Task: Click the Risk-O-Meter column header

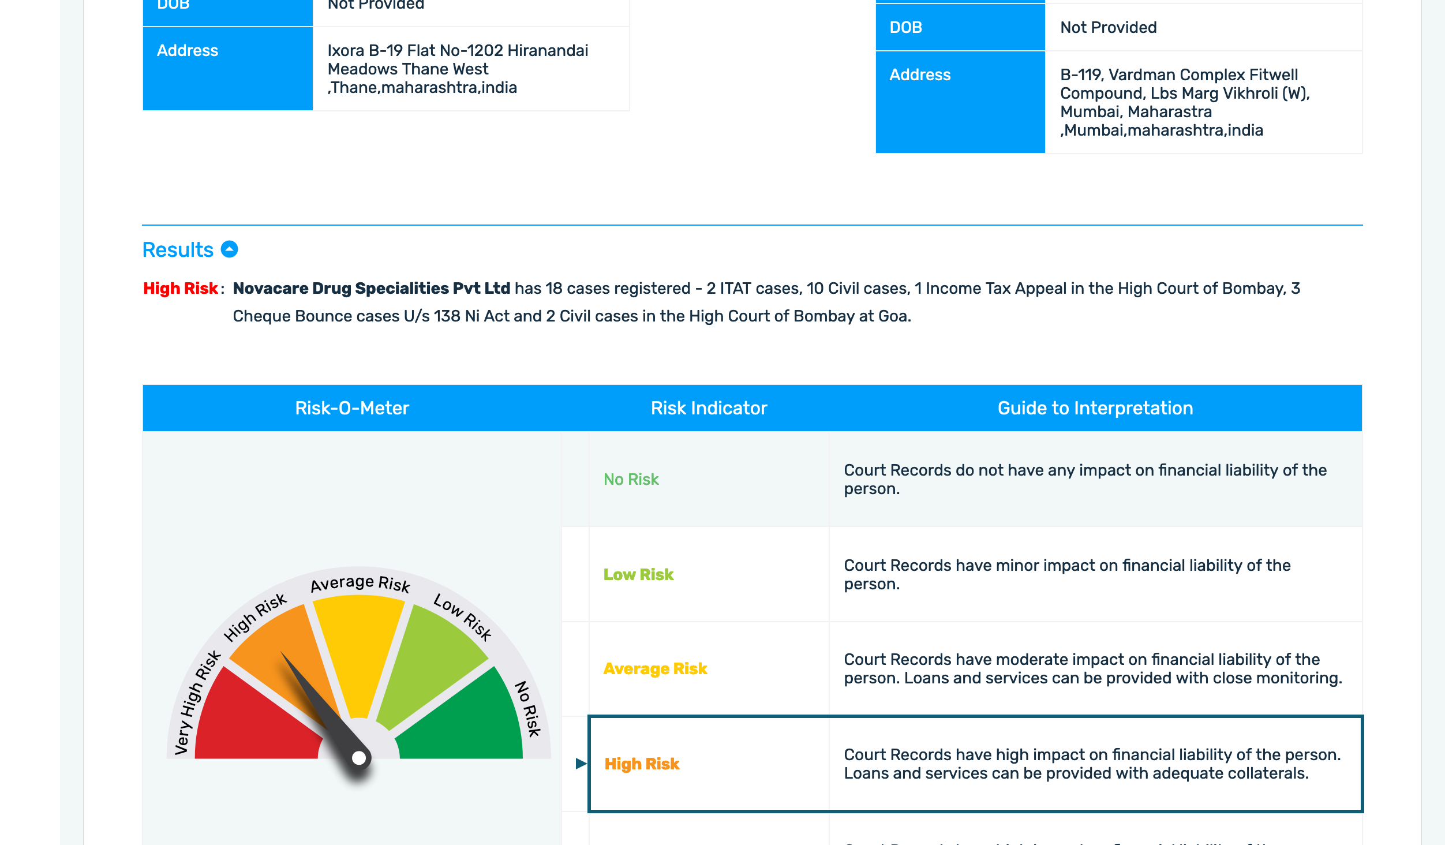Action: click(x=352, y=408)
